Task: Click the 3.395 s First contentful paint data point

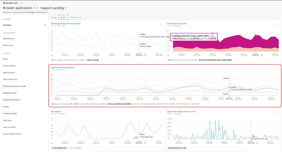Action: tap(229, 87)
